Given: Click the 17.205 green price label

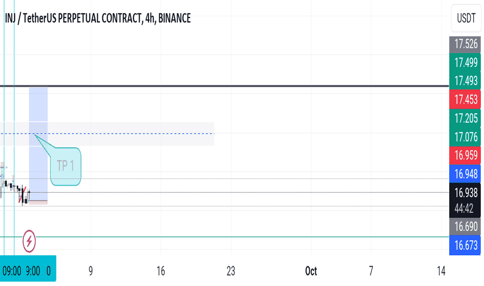Looking at the screenshot, I should click(465, 118).
